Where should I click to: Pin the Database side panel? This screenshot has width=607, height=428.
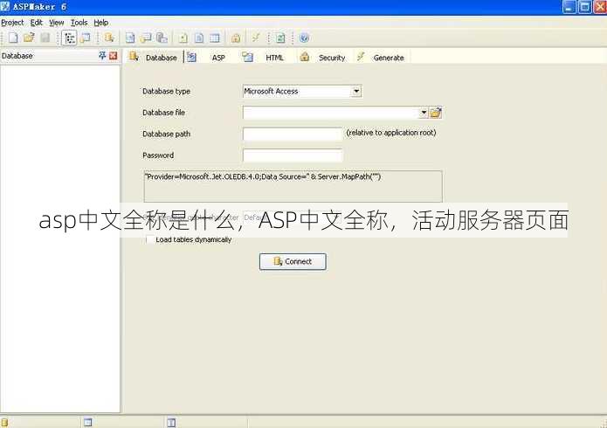[102, 55]
